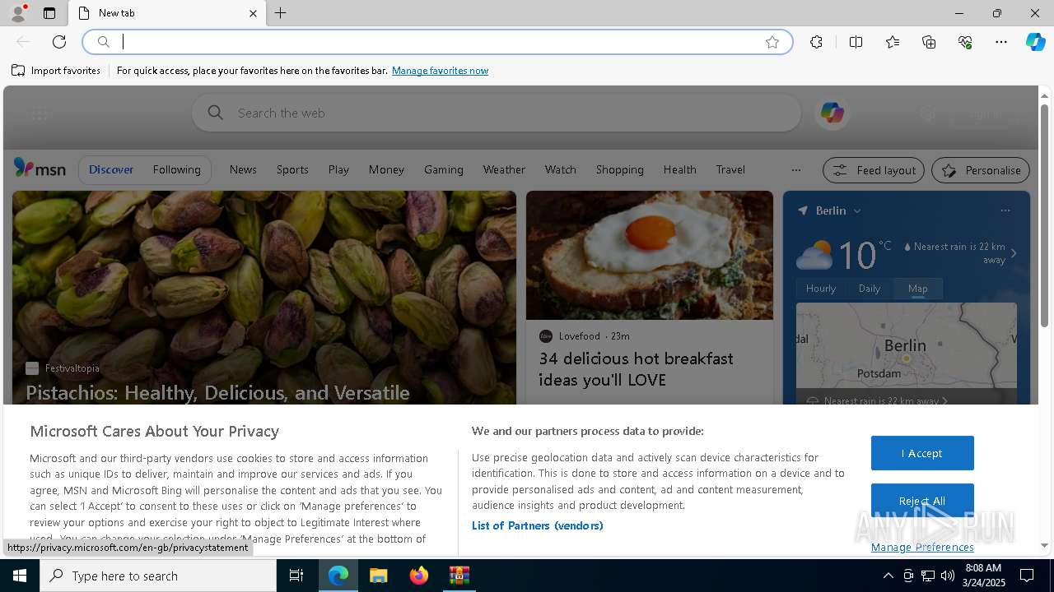The image size is (1054, 592).
Task: Open a new tab with the plus button
Action: coord(281,13)
